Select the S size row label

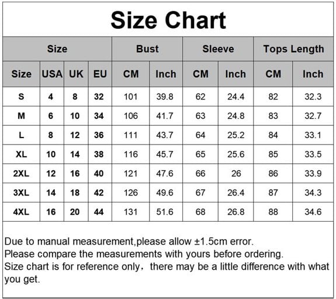pos(21,97)
